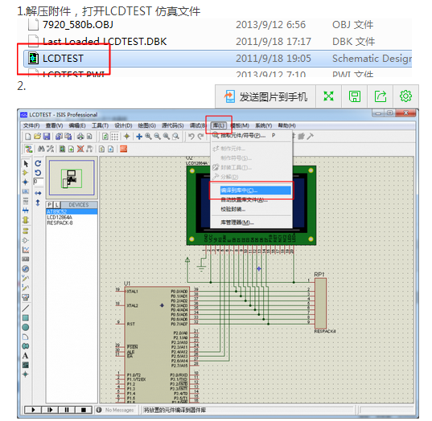This screenshot has height=421, width=432.
Task: Open the 文件(F) file menu
Action: [x=31, y=125]
